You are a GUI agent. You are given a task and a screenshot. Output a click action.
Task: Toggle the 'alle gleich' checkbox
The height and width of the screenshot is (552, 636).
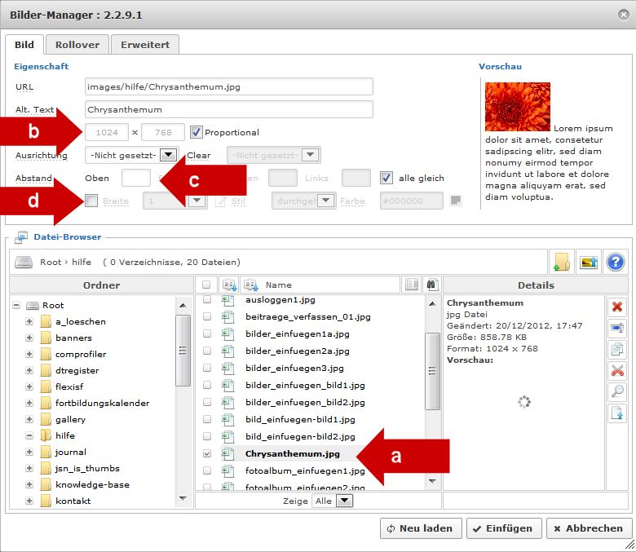pos(386,178)
